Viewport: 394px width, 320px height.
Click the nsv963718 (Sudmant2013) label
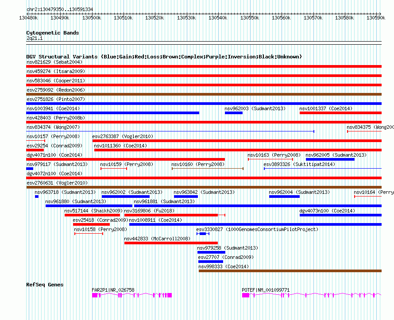[x=65, y=192]
